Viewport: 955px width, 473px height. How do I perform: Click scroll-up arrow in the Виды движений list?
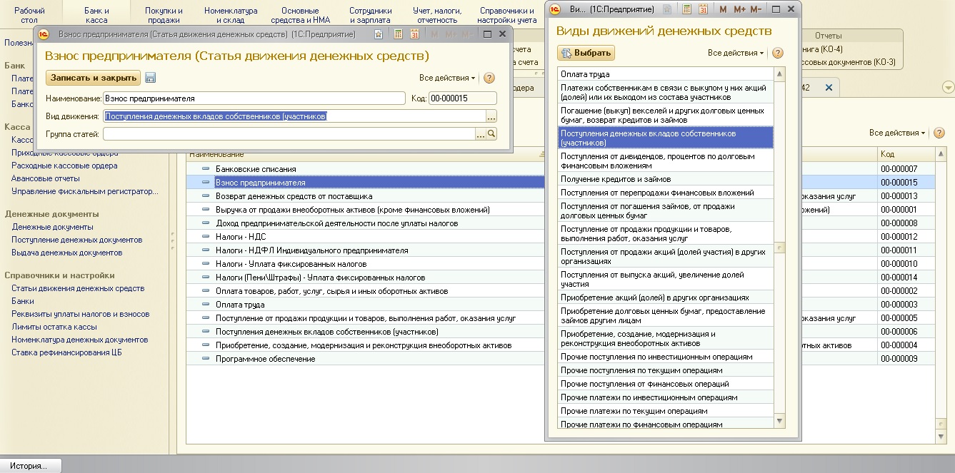tap(780, 74)
